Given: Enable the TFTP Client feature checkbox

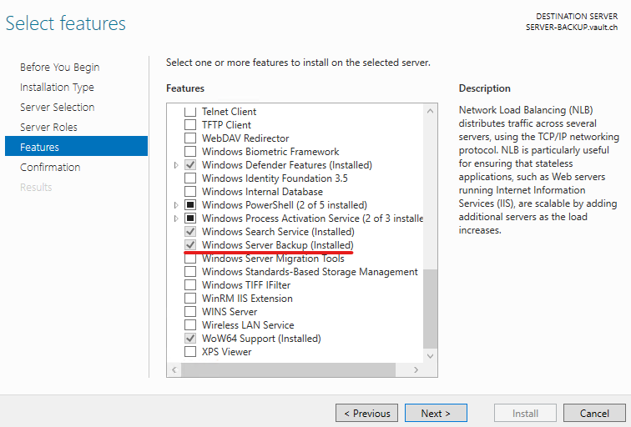Looking at the screenshot, I should tap(190, 125).
